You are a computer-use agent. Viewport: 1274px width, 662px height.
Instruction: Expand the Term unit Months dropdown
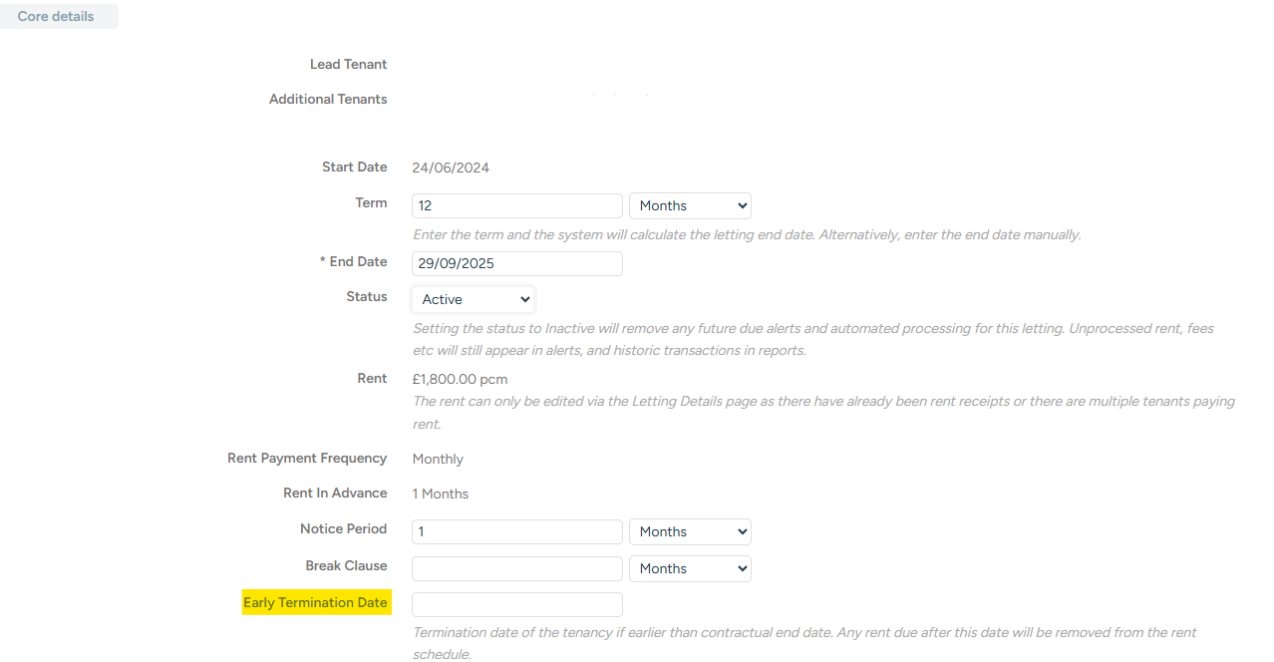(690, 205)
